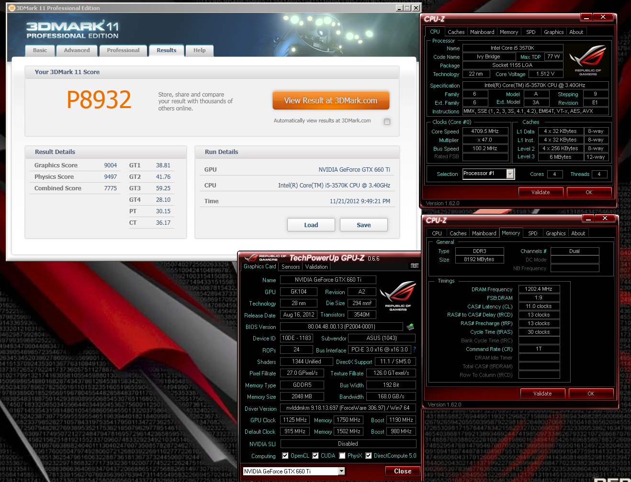
Task: Open the Professional tab in 3DMark
Action: pyautogui.click(x=124, y=50)
